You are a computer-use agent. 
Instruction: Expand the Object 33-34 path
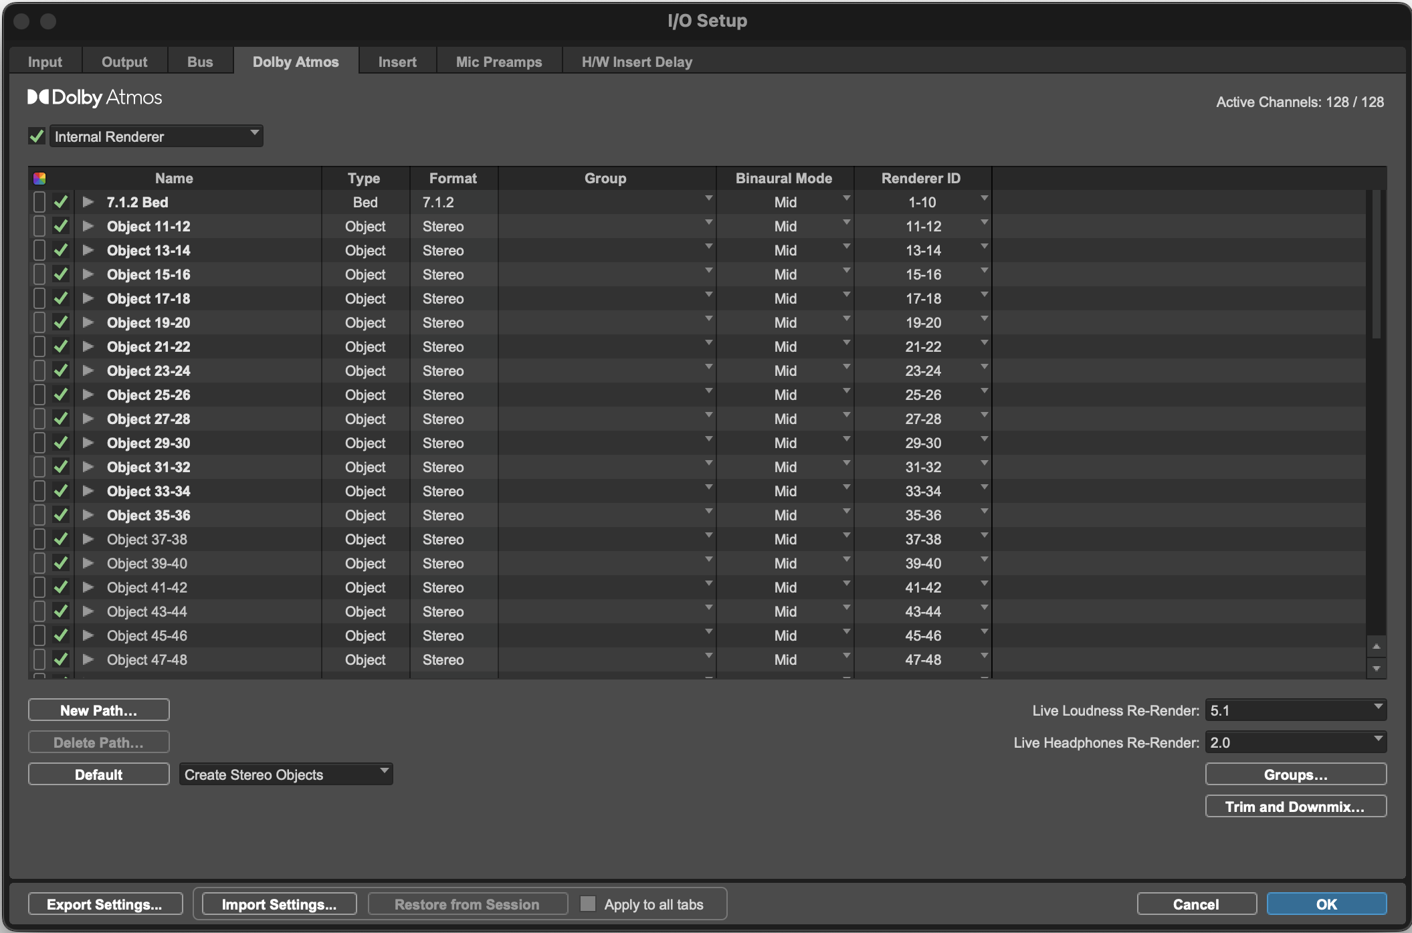coord(88,491)
